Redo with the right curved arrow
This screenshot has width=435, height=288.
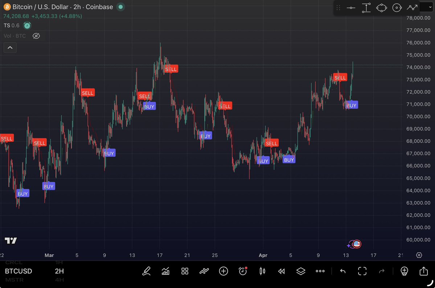coord(382,271)
